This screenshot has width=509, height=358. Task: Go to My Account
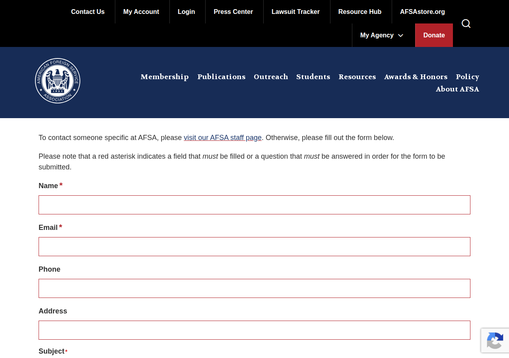[x=141, y=12]
